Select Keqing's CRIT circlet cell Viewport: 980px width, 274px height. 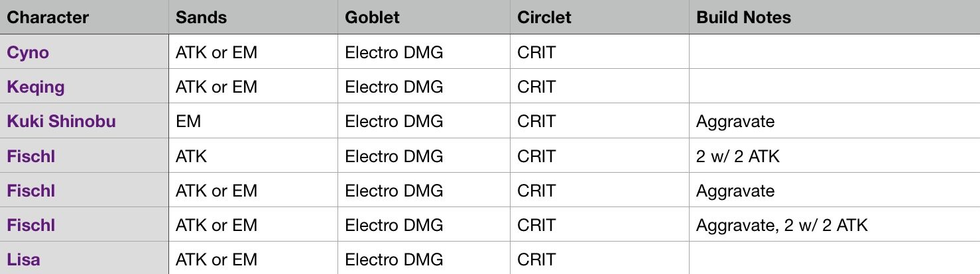pyautogui.click(x=536, y=87)
